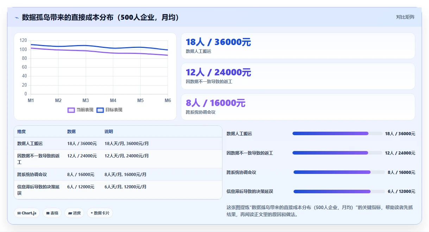Image resolution: width=429 pixels, height=232 pixels.
Task: Click progress value label 6人 / 12000元
Action: [x=402, y=192]
